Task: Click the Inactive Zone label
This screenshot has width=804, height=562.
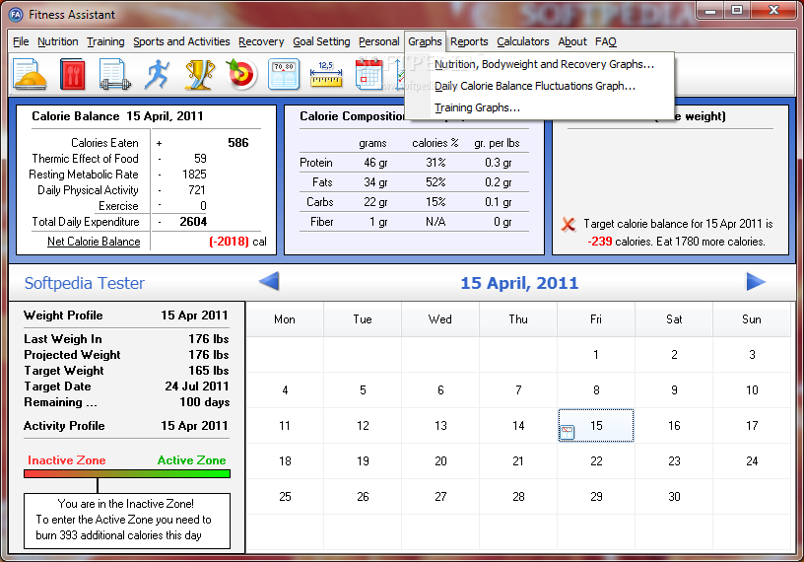Action: (67, 460)
